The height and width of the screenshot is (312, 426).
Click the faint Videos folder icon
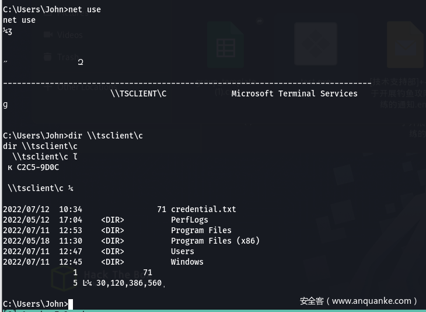click(48, 35)
